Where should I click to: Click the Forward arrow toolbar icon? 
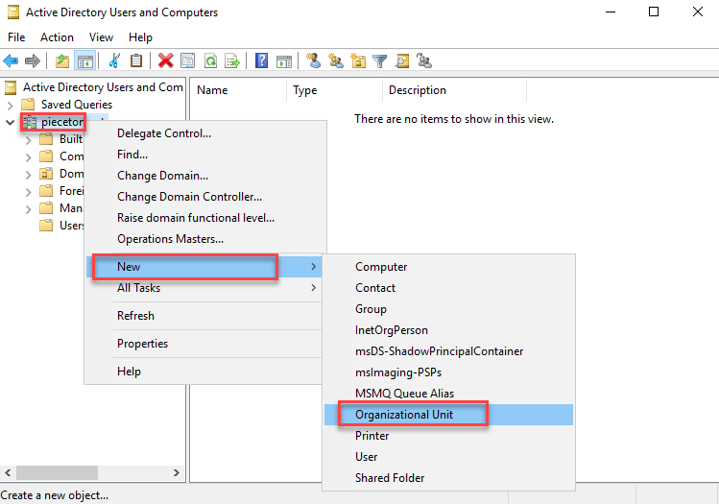coord(32,60)
